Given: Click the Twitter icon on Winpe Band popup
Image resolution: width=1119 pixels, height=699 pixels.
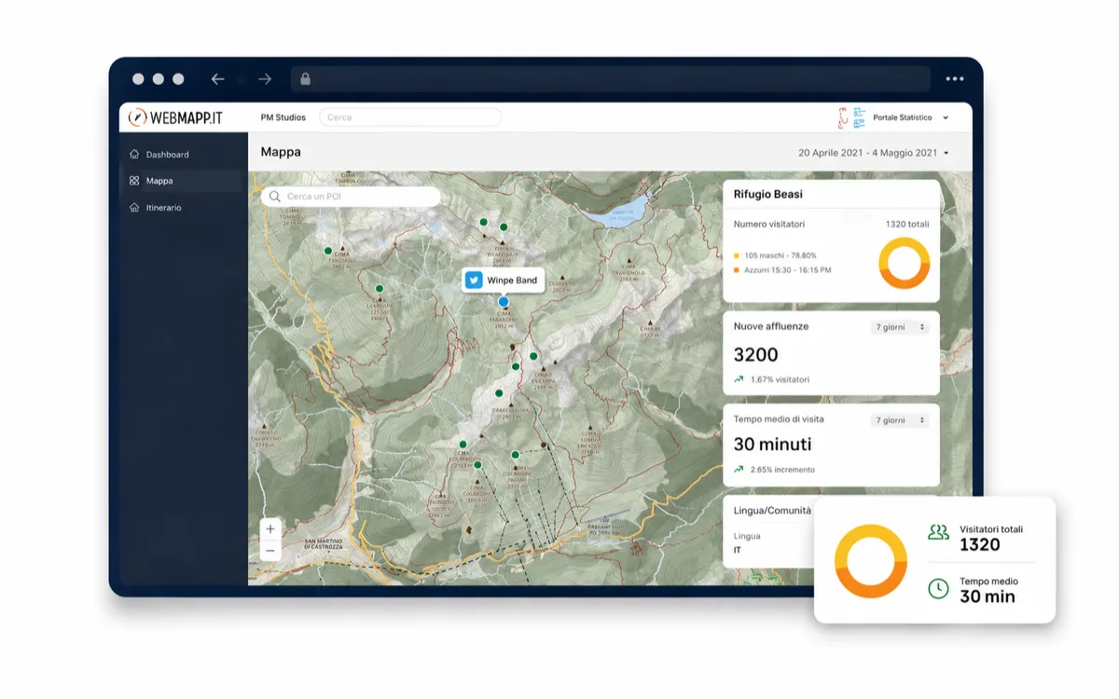Looking at the screenshot, I should (x=474, y=281).
